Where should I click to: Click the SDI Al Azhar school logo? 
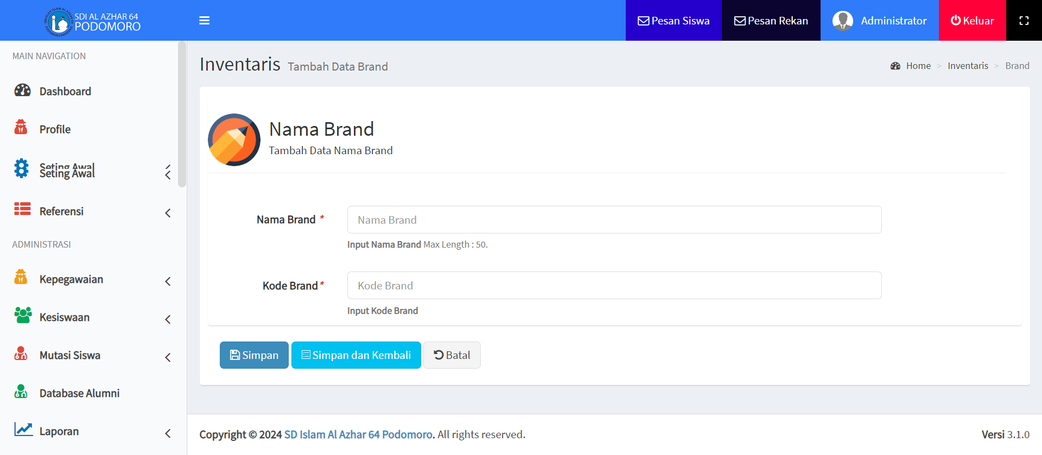[58, 22]
